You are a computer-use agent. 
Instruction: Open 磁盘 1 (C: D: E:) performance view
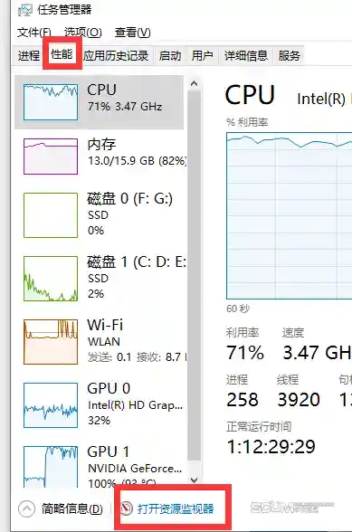100,279
